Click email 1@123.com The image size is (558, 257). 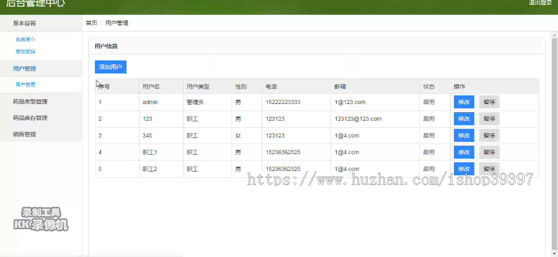(x=350, y=102)
